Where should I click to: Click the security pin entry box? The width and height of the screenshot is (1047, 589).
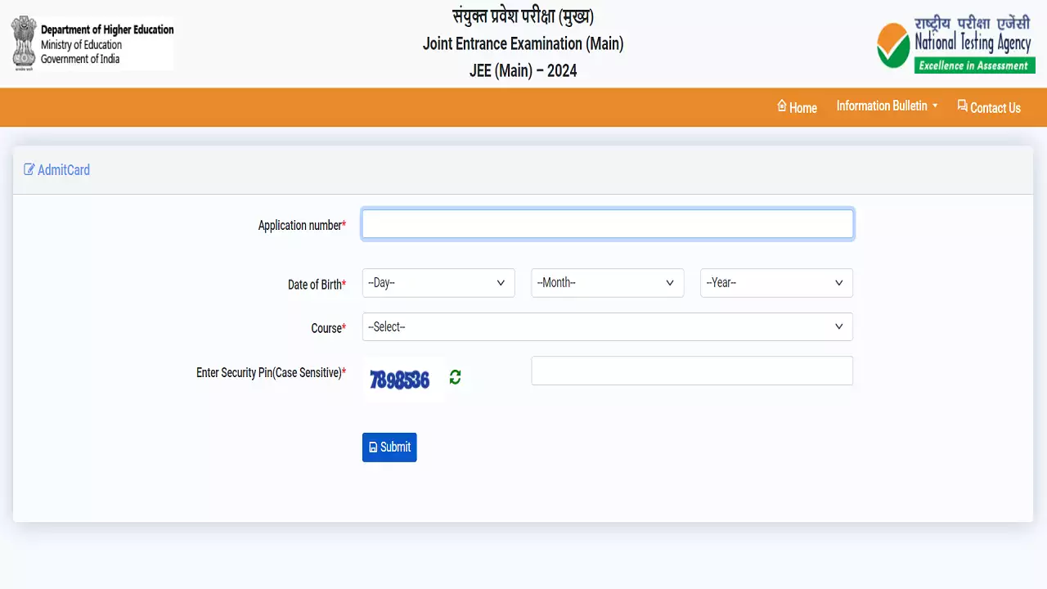(691, 371)
